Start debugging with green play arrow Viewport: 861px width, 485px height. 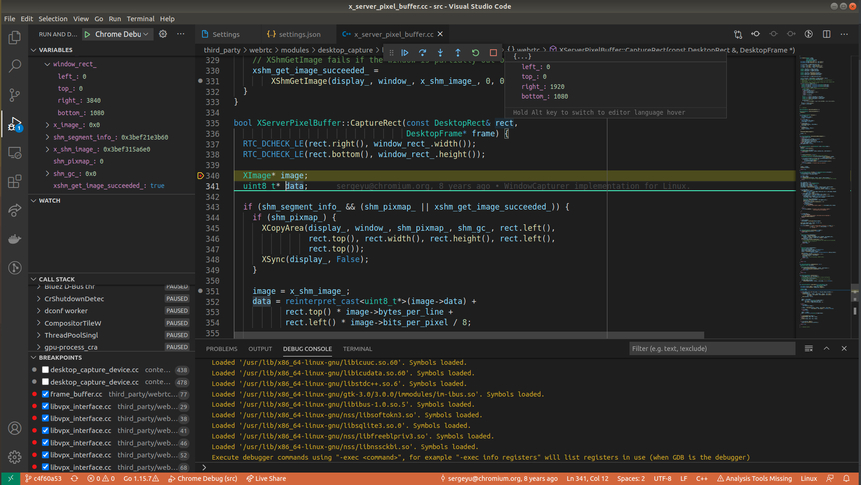(x=88, y=34)
